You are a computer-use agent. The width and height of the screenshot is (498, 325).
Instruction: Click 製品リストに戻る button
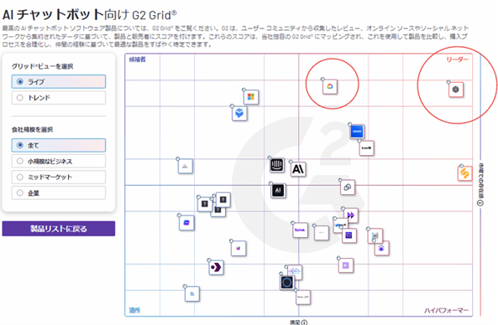tap(59, 229)
